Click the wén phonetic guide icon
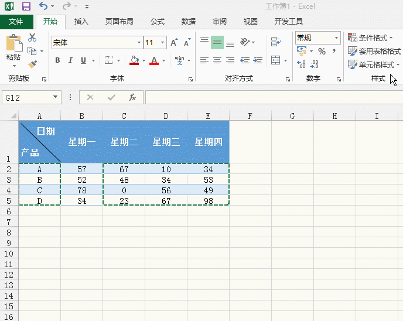 (x=179, y=60)
